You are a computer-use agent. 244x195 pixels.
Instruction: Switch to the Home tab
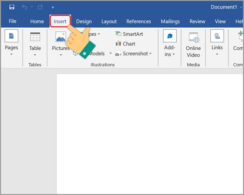(x=37, y=21)
